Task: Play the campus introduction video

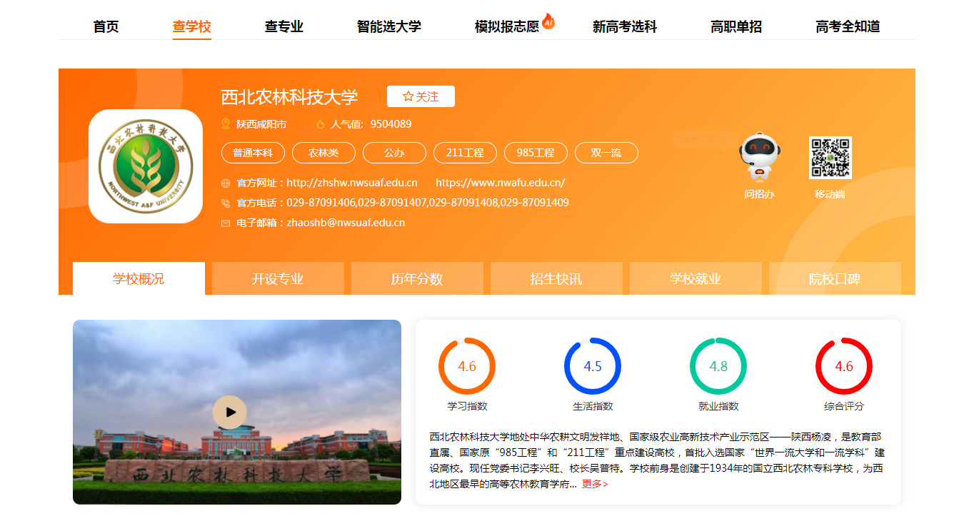Action: tap(230, 413)
